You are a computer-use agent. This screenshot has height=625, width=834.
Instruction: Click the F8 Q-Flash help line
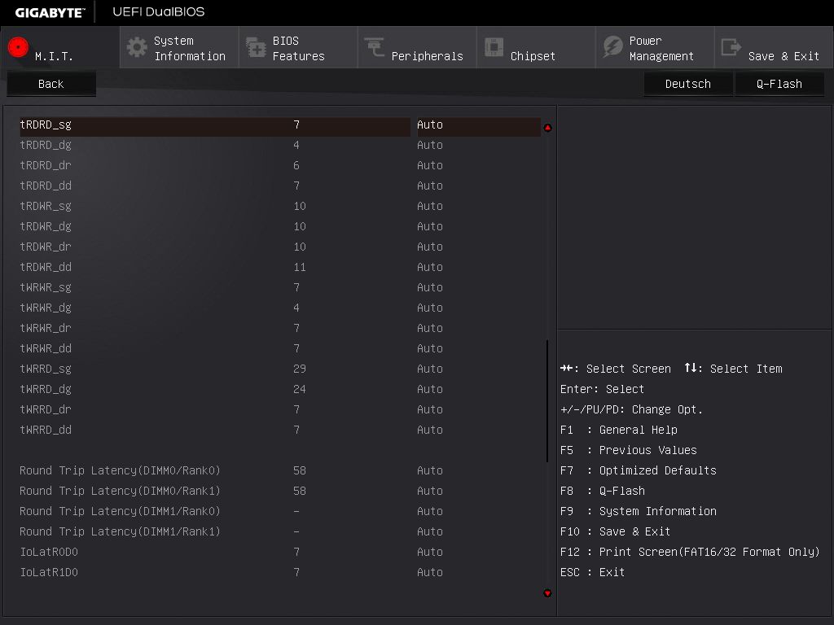pos(603,491)
